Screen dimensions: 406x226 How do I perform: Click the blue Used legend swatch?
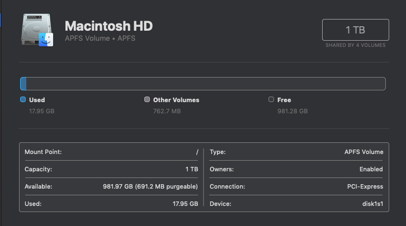[23, 99]
